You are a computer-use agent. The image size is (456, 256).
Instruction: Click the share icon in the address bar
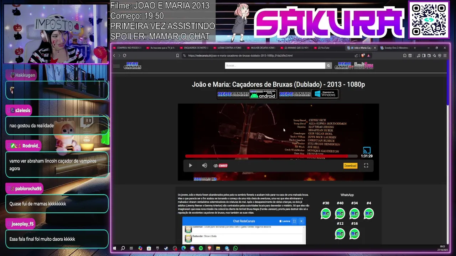click(356, 55)
